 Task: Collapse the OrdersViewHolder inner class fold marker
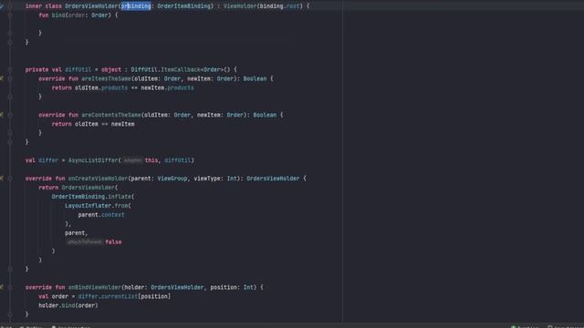point(10,6)
